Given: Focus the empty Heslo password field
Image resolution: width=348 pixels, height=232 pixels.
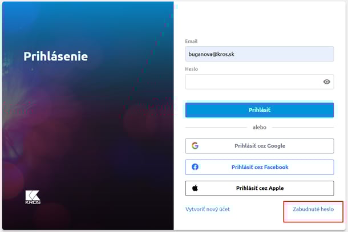Looking at the screenshot, I should [260, 82].
